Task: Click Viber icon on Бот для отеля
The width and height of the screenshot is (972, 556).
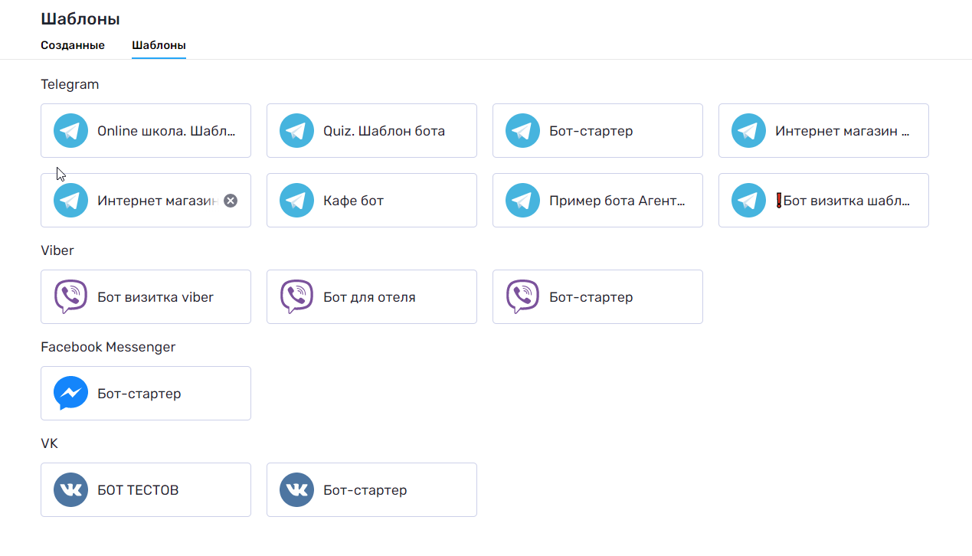Action: click(x=296, y=297)
